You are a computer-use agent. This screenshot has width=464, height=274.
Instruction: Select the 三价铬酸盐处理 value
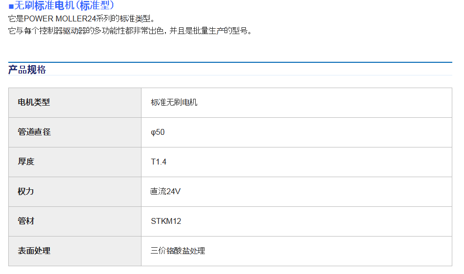[178, 251]
